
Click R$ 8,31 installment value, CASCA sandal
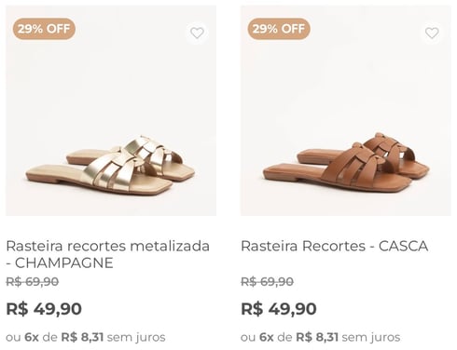point(317,337)
